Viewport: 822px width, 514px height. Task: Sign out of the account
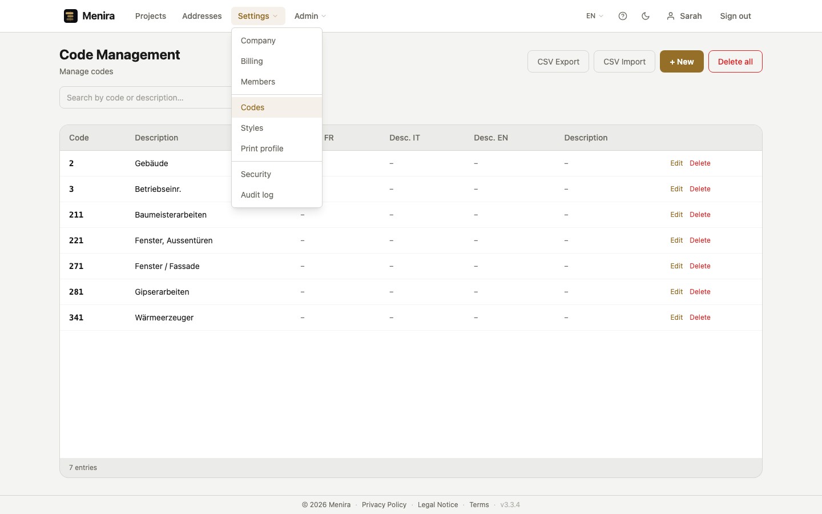(735, 16)
